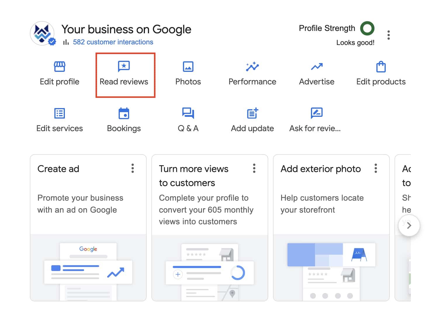443x309 pixels.
Task: Open Add exterior photo card options menu
Action: click(376, 168)
